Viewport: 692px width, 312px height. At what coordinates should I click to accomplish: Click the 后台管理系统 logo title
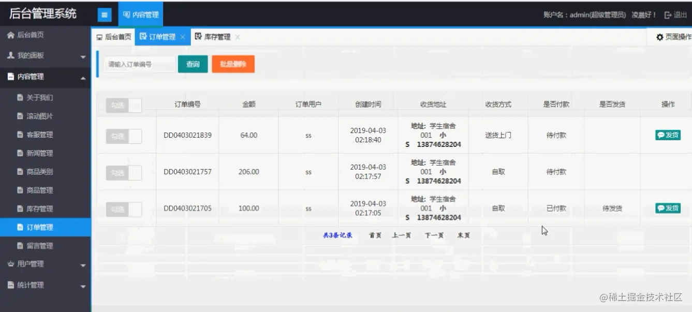pyautogui.click(x=43, y=13)
